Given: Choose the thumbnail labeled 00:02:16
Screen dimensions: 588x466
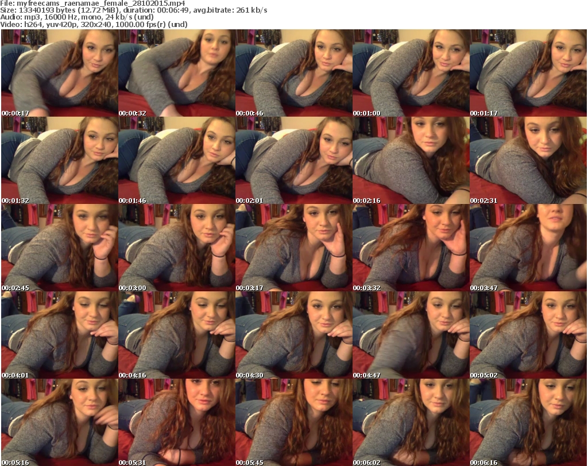Looking at the screenshot, I should point(411,160).
